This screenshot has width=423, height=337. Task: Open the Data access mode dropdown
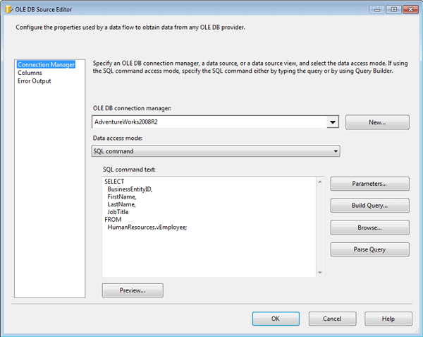click(216, 150)
